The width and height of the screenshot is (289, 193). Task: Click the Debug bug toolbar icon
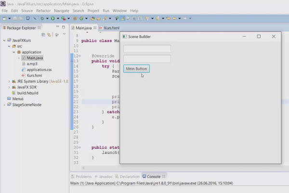coord(42,18)
